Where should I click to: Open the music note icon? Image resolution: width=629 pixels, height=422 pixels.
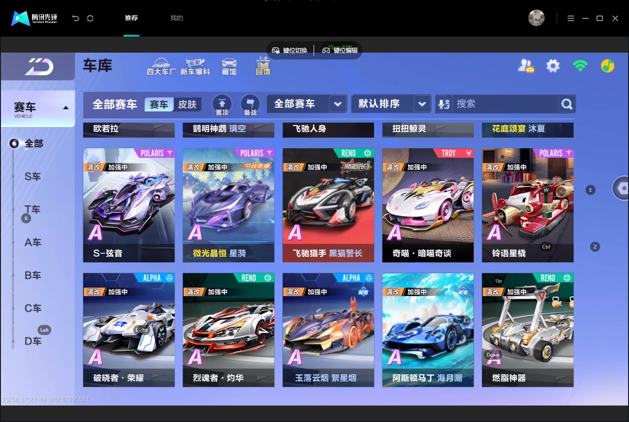tap(607, 66)
